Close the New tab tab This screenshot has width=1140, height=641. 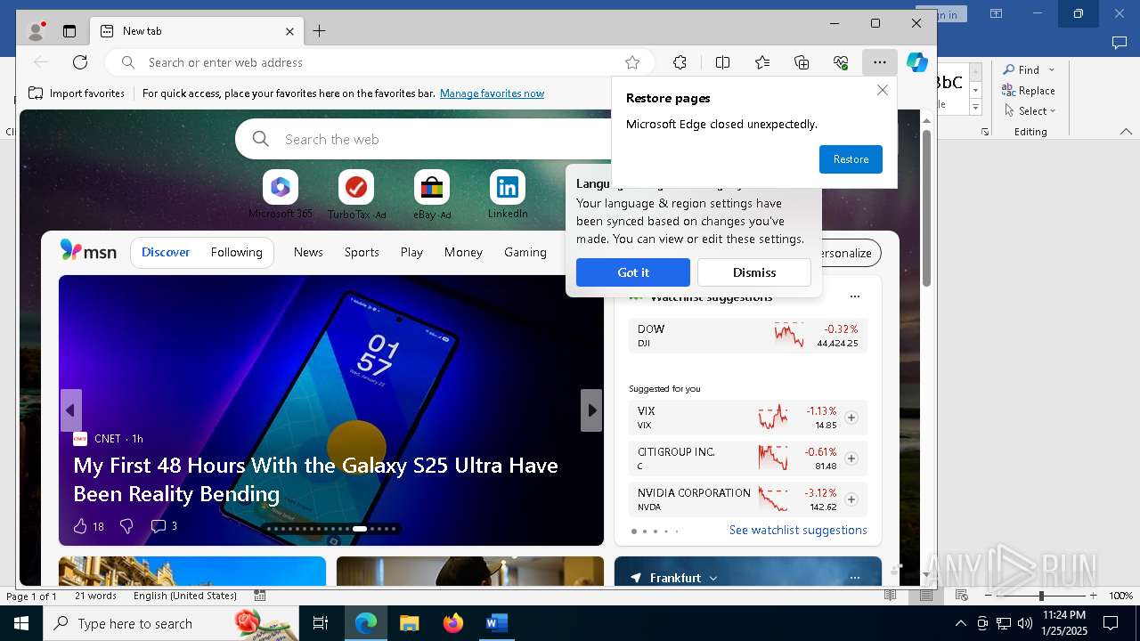[289, 31]
